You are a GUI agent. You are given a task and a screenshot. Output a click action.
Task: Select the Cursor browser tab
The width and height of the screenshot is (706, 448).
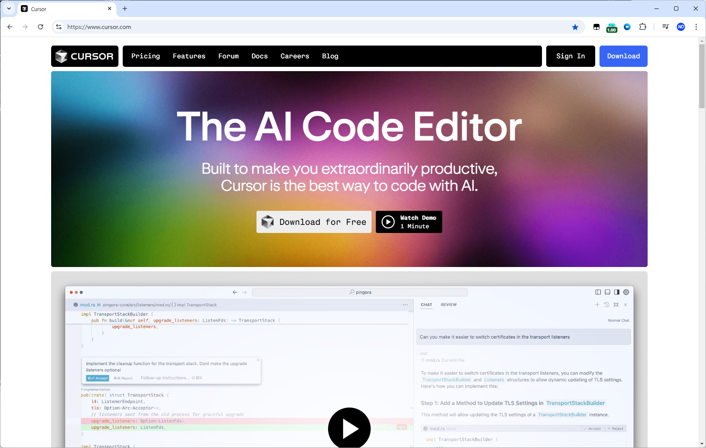click(x=67, y=9)
